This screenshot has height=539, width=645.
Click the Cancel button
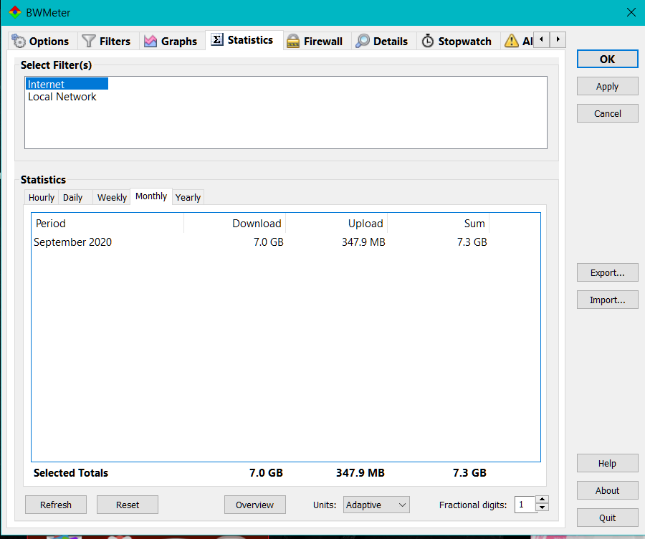pos(607,113)
